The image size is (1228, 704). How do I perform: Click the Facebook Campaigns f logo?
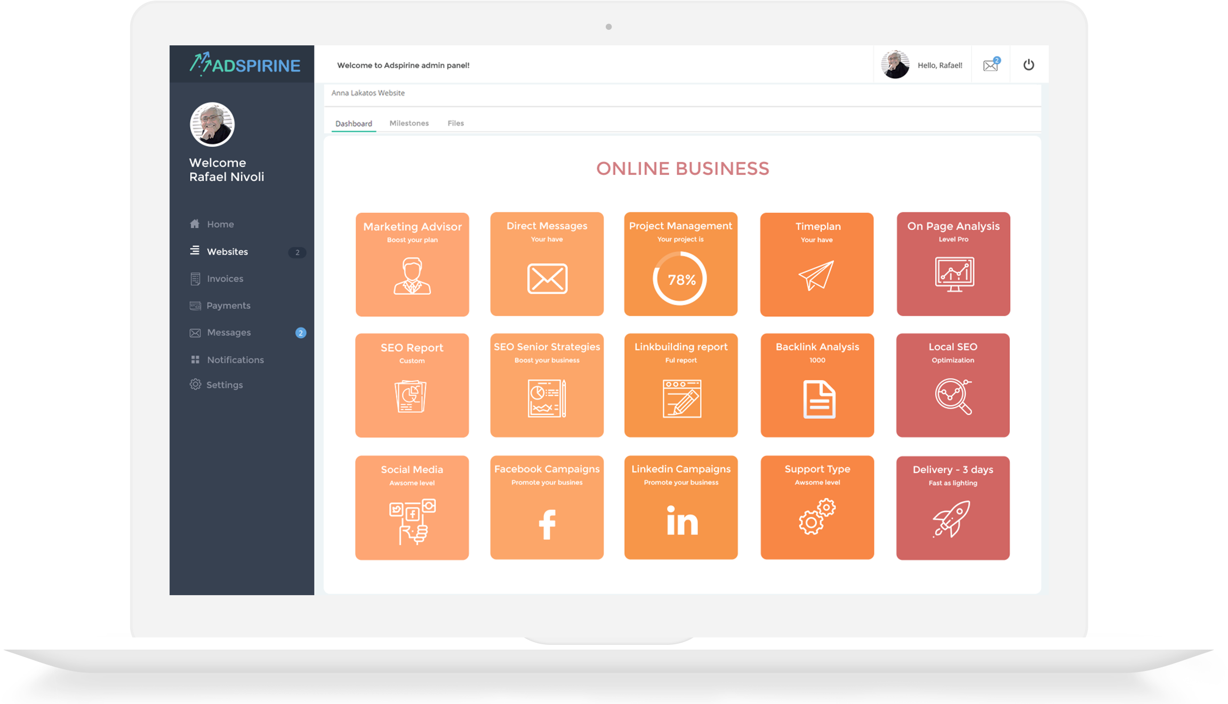pos(547,524)
